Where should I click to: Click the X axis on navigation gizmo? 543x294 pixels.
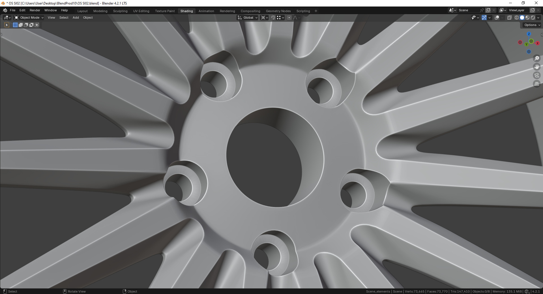537,43
